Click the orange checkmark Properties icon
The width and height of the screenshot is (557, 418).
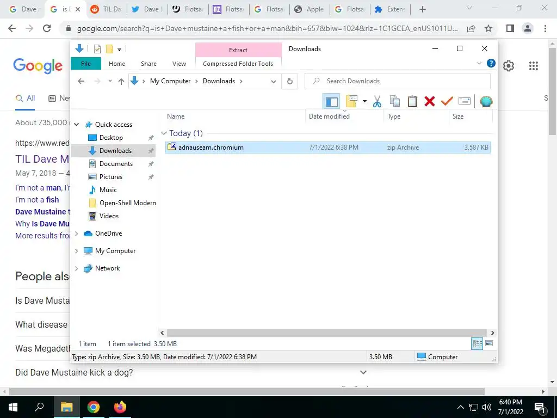coord(447,102)
